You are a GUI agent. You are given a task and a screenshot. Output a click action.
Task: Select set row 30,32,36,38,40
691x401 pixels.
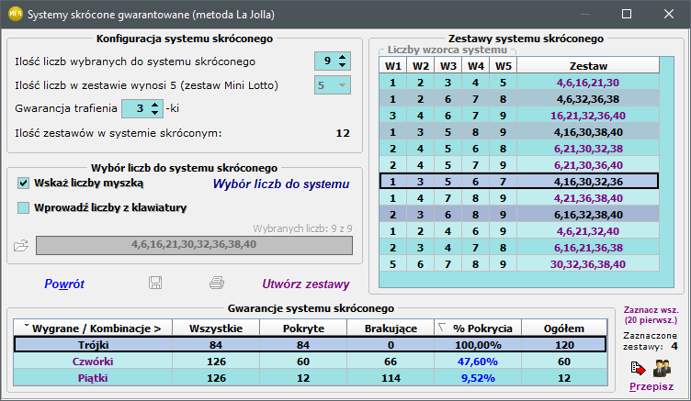tap(519, 264)
